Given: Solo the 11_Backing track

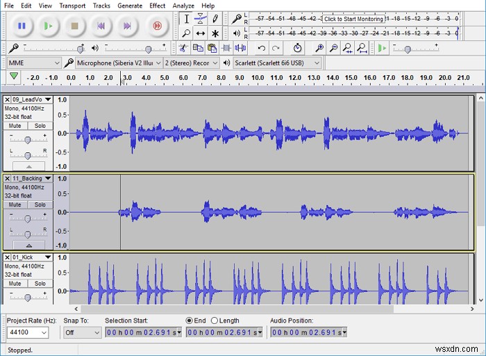Looking at the screenshot, I should 40,204.
